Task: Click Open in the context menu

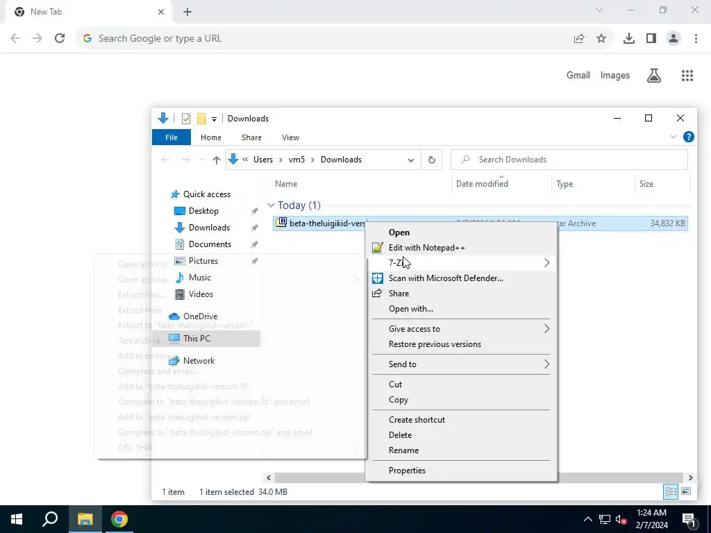Action: (461, 232)
